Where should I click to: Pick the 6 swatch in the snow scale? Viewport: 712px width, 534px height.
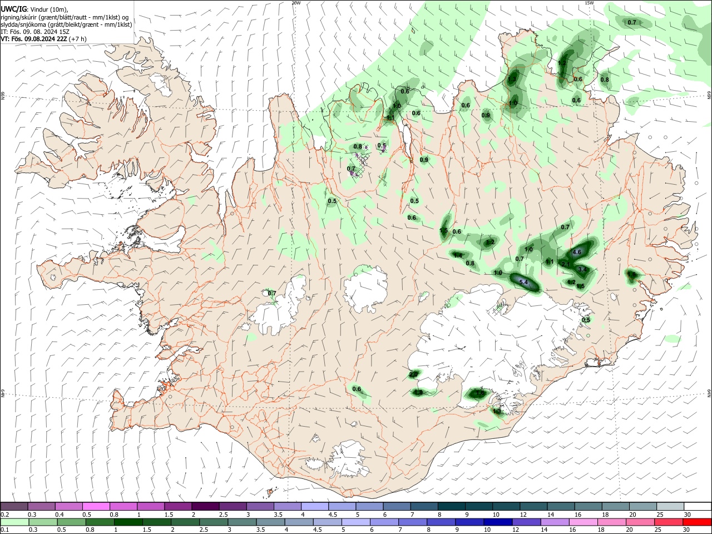point(395,506)
